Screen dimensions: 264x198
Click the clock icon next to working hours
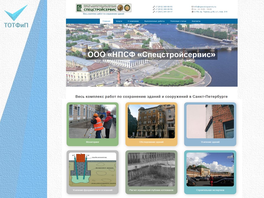click(193, 9)
